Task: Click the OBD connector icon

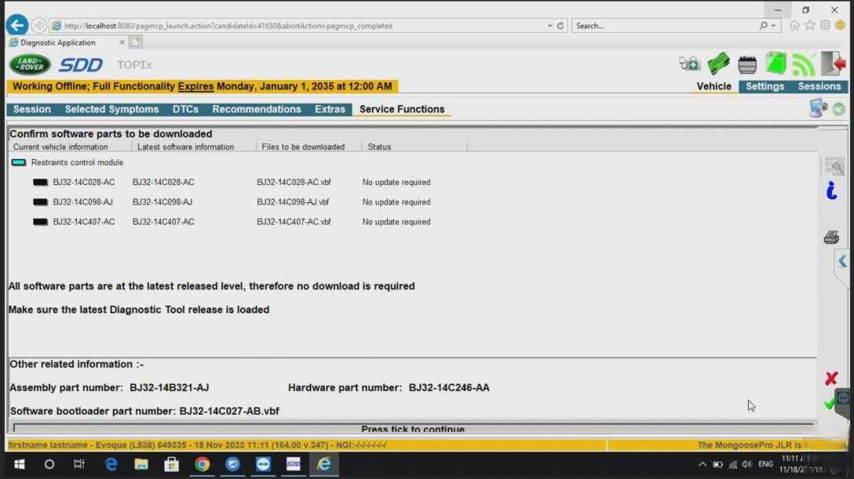Action: pyautogui.click(x=747, y=65)
